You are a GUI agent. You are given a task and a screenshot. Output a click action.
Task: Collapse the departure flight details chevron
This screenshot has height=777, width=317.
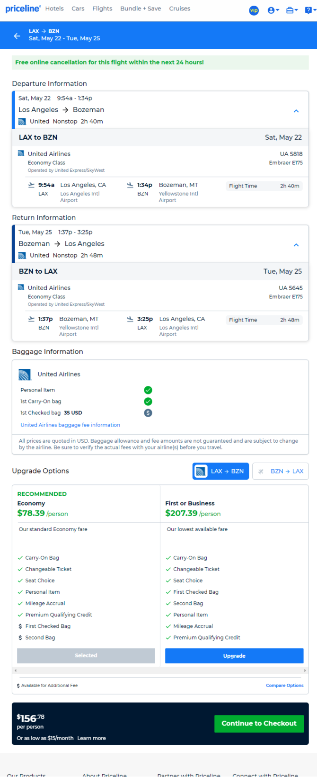coord(296,111)
